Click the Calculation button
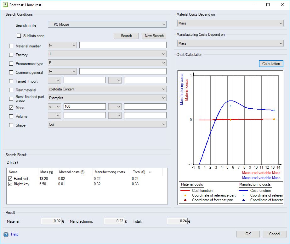 click(271, 64)
